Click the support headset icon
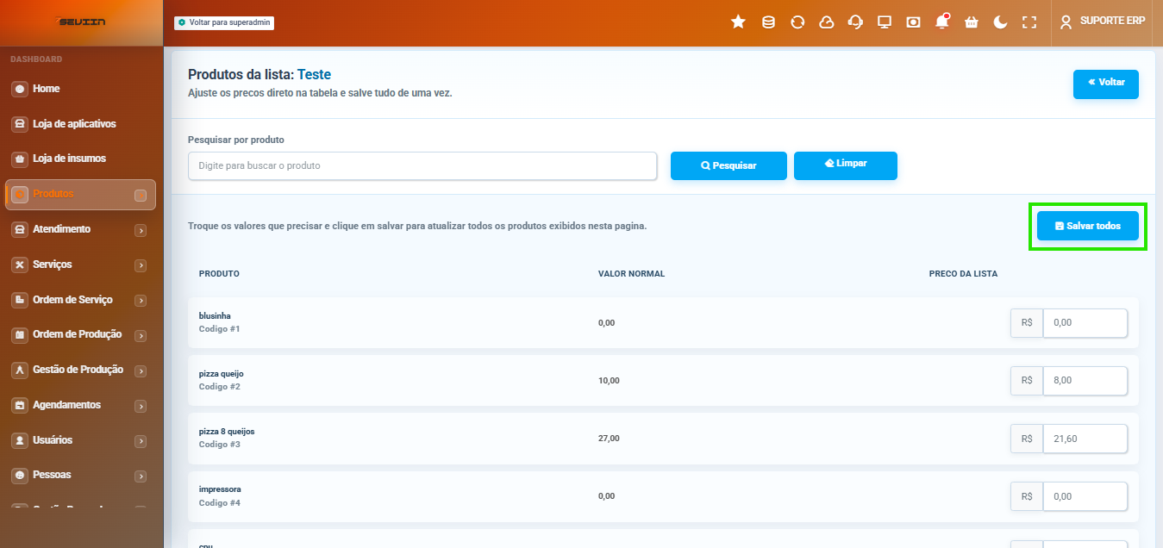This screenshot has width=1163, height=548. [855, 22]
